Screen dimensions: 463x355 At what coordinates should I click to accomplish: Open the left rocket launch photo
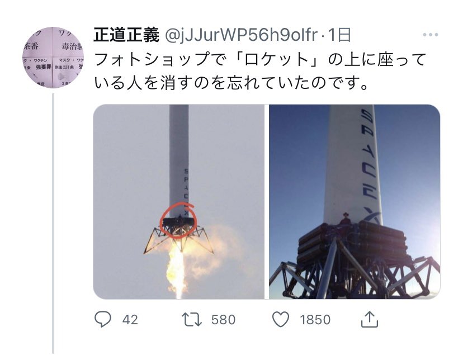click(x=178, y=202)
